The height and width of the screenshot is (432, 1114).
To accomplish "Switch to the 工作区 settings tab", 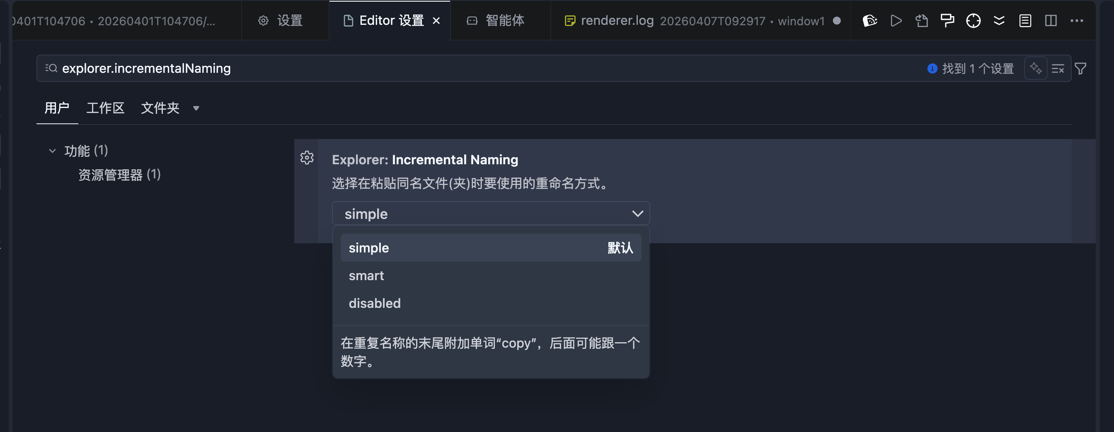I will pyautogui.click(x=105, y=108).
